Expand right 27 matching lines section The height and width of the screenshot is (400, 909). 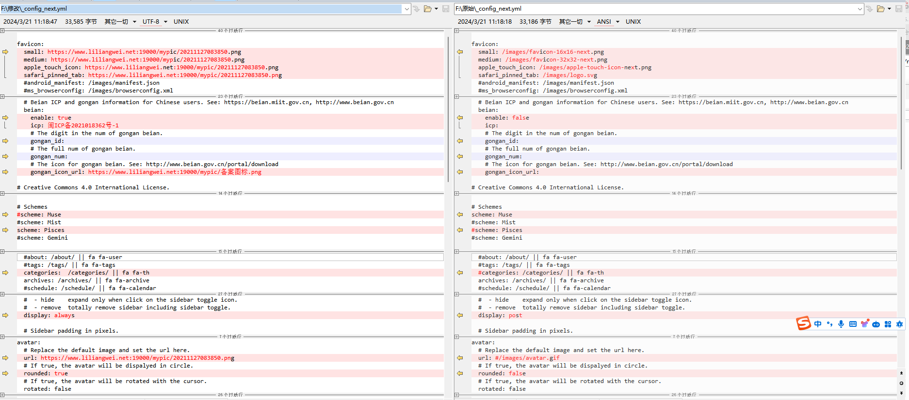[x=457, y=294]
